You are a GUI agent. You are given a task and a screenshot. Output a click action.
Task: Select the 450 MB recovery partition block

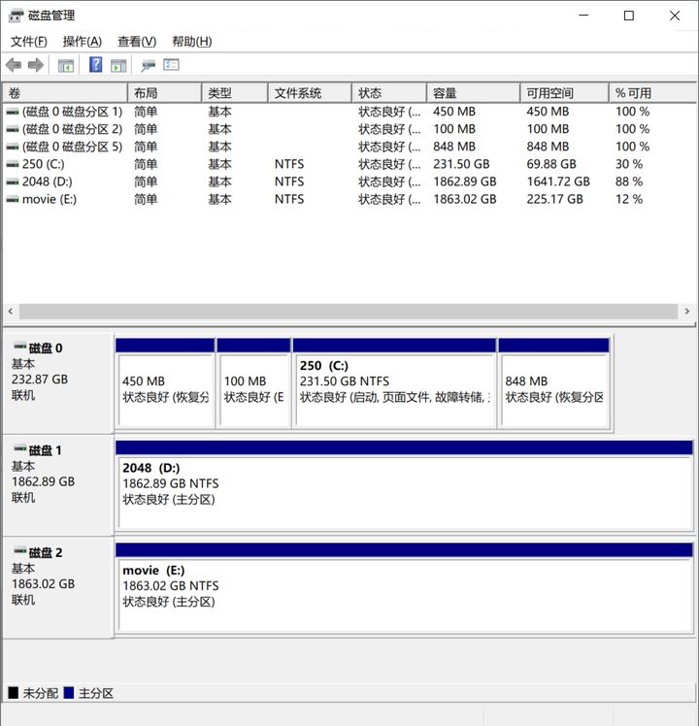[x=165, y=383]
